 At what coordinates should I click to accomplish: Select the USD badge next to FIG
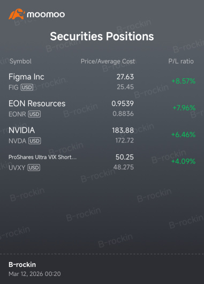click(x=27, y=87)
